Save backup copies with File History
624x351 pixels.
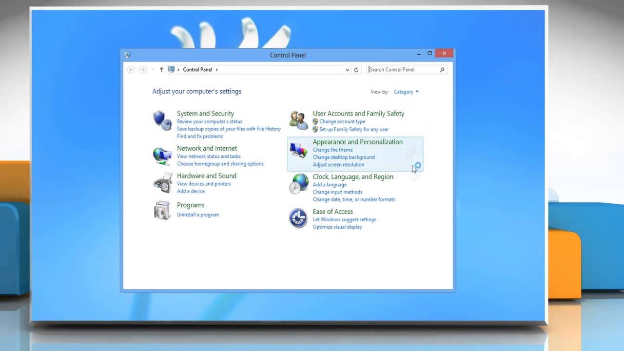229,129
